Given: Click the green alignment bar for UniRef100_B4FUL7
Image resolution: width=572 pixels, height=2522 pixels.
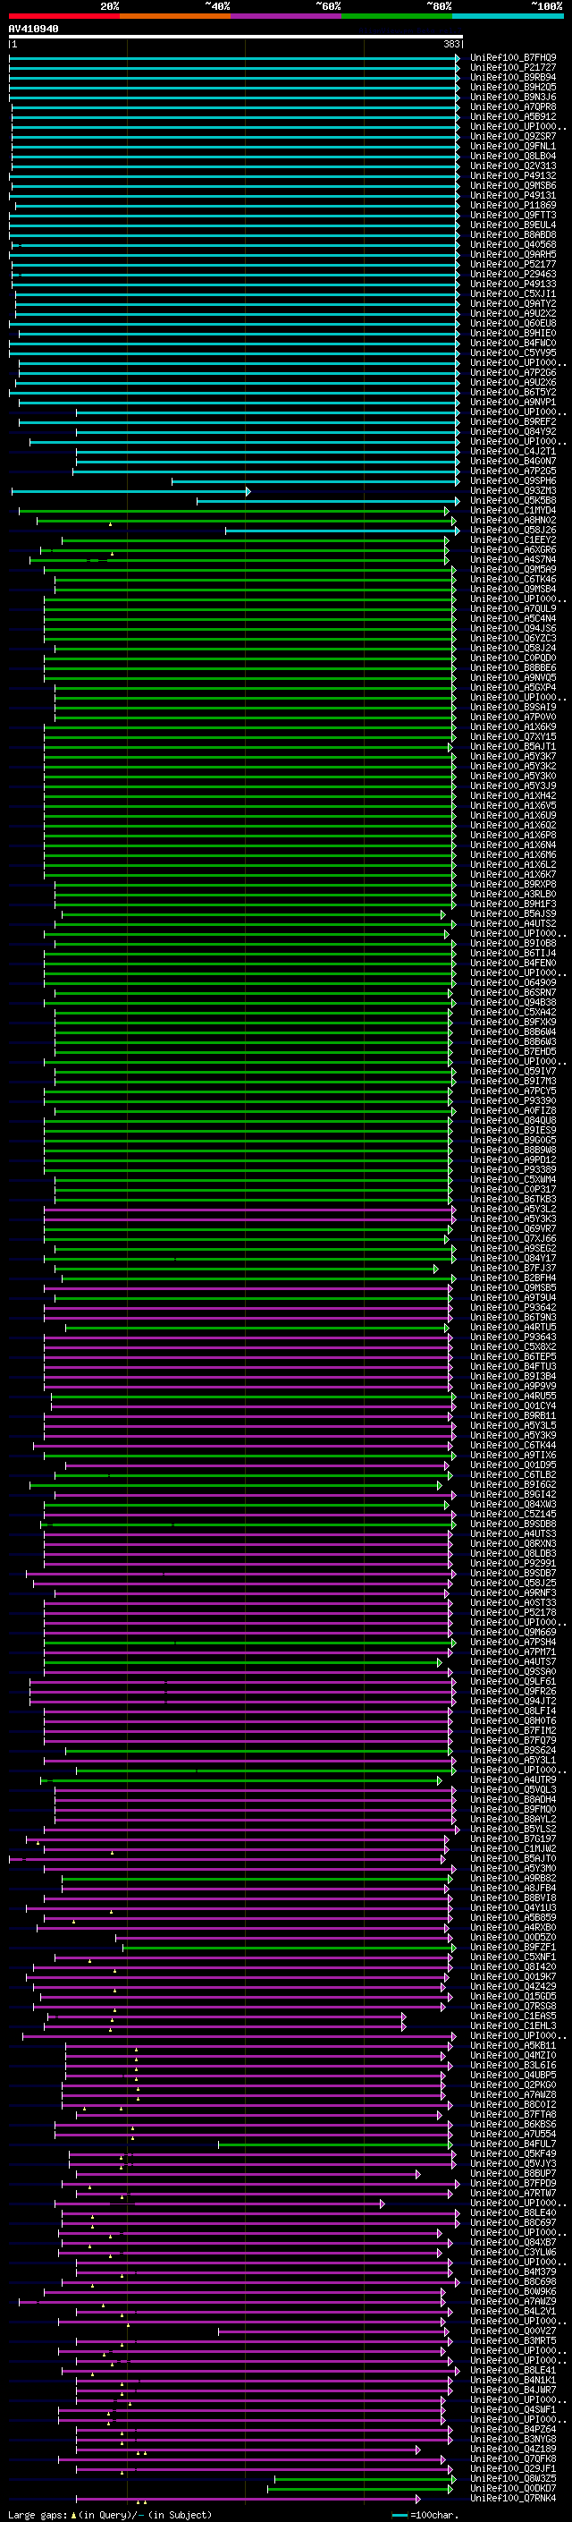Looking at the screenshot, I should coord(334,2144).
